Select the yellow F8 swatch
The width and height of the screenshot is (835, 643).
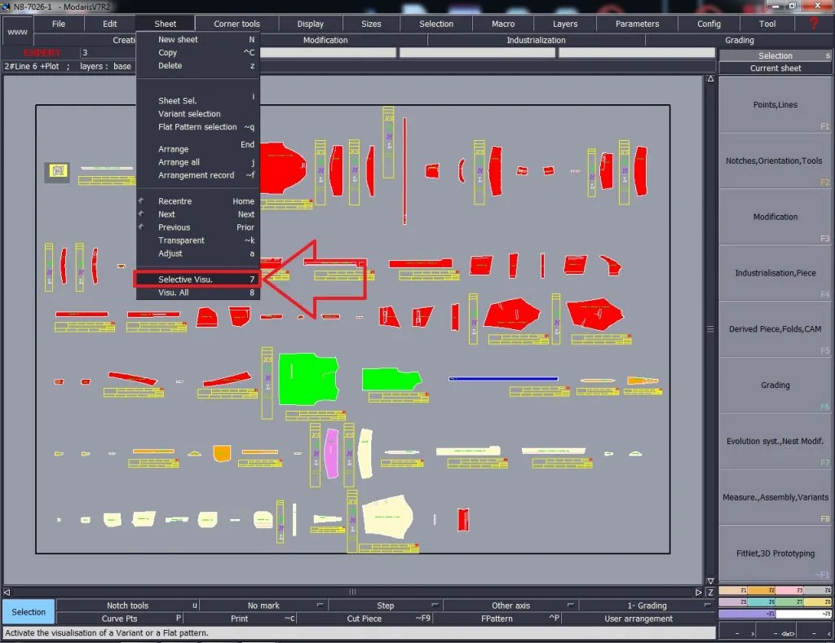(817, 602)
